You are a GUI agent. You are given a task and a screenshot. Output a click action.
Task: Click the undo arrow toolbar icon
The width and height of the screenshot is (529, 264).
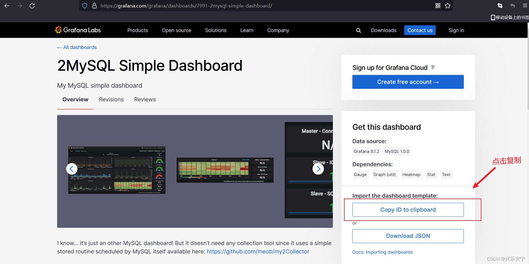click(513, 6)
